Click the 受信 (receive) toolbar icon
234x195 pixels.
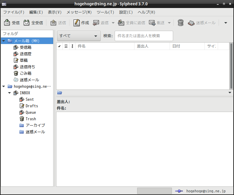(x=7, y=23)
